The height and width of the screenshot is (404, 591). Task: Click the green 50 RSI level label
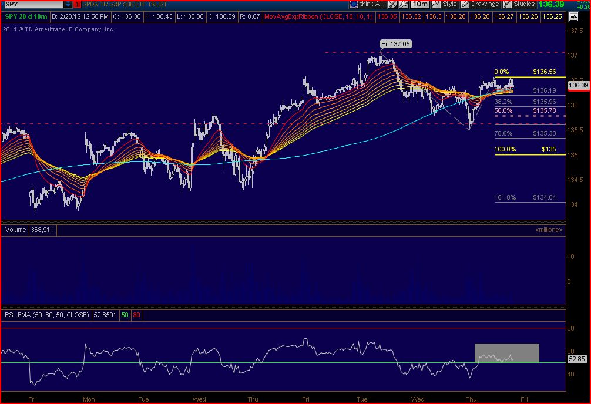coord(125,315)
